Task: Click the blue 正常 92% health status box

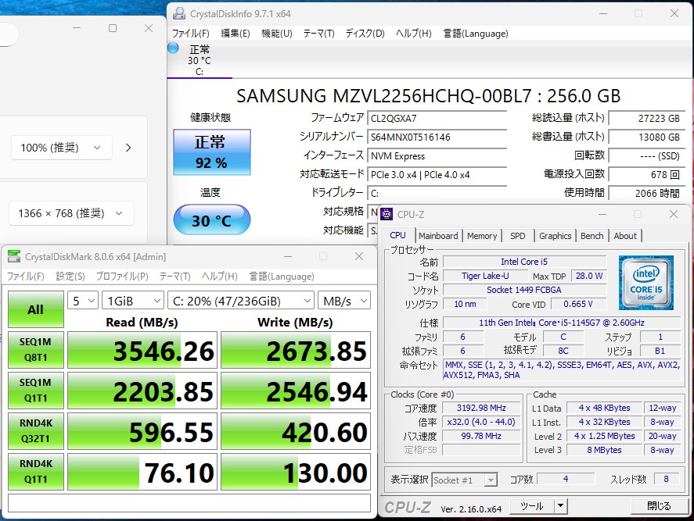Action: (x=211, y=152)
